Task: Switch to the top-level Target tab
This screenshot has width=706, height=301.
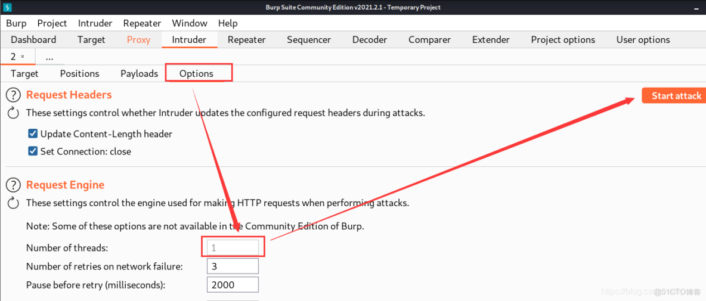Action: [x=91, y=39]
